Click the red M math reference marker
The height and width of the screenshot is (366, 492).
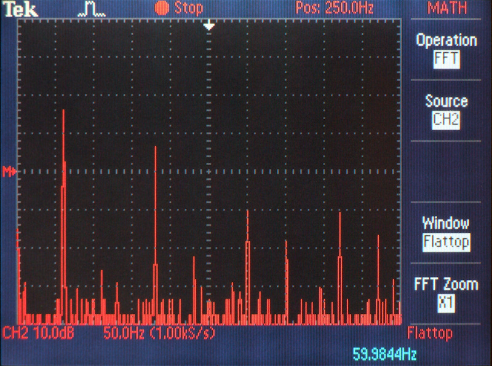[9, 171]
